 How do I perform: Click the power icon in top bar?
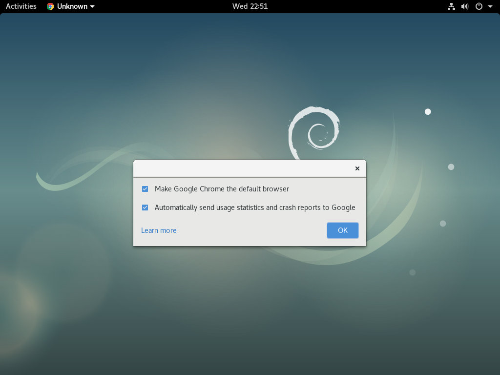tap(479, 6)
